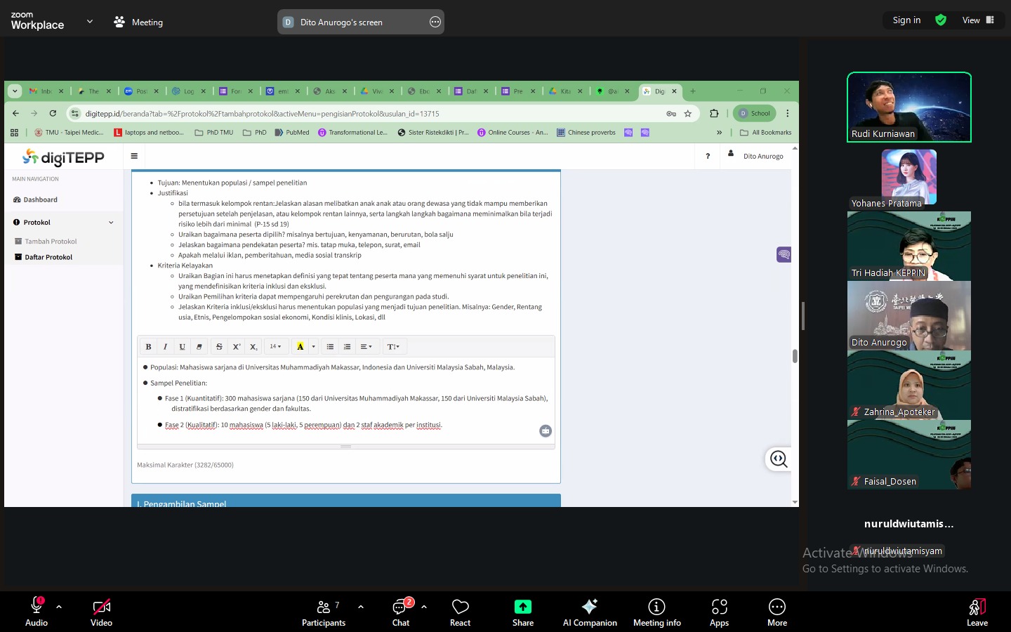Click the Bold icon in editor toolbar
Image resolution: width=1011 pixels, height=632 pixels.
coord(148,347)
